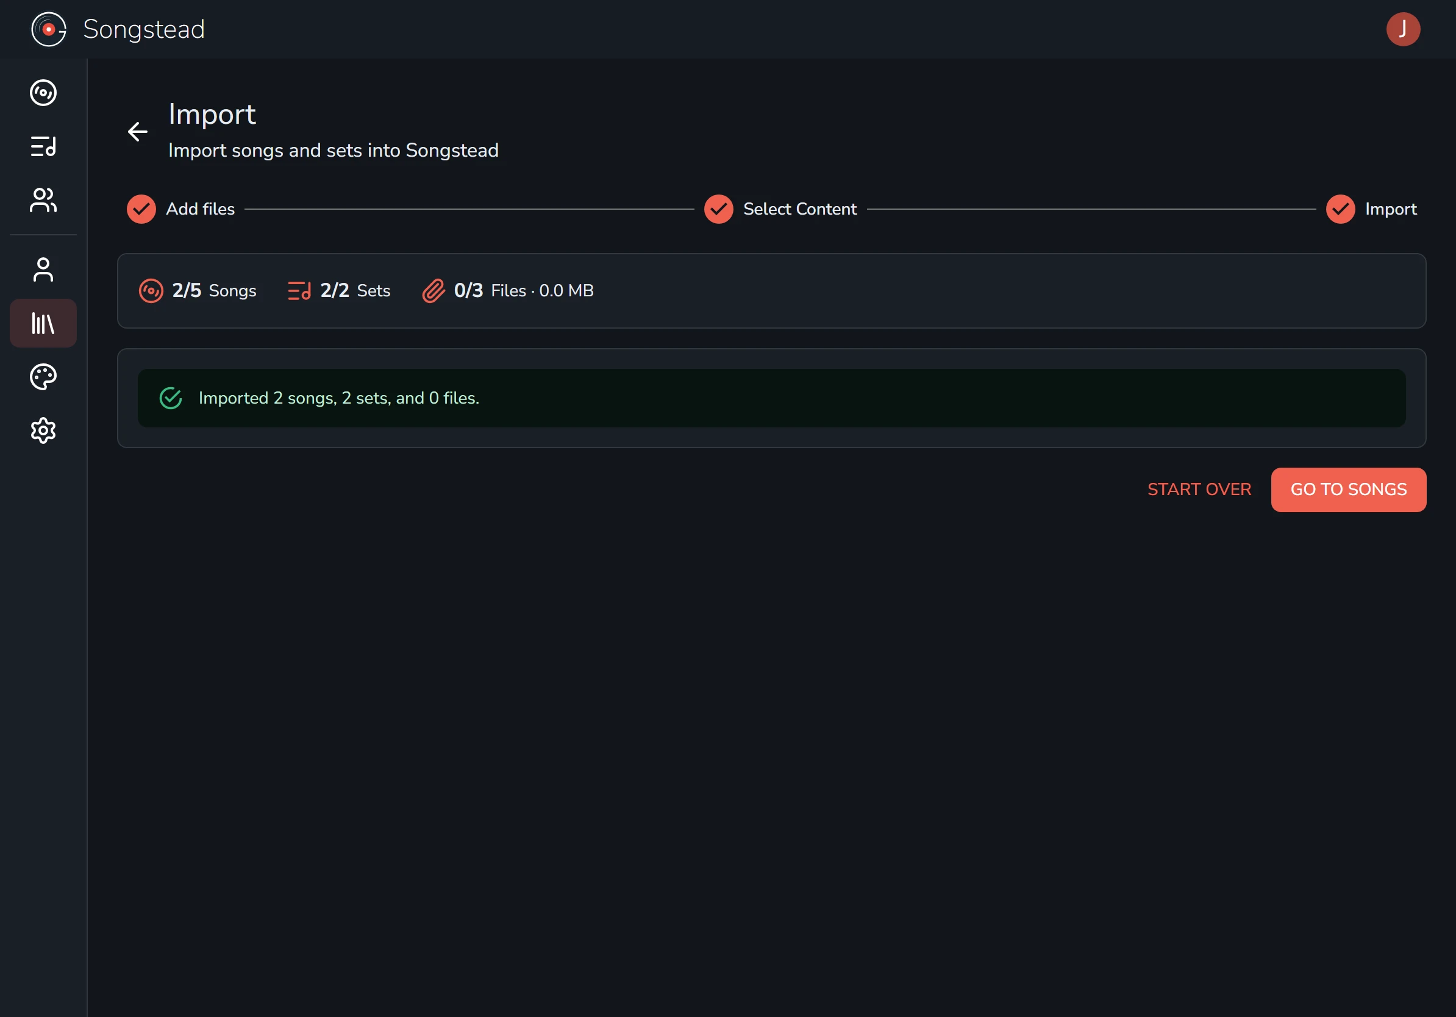Click the Import step checkmark
Image resolution: width=1456 pixels, height=1017 pixels.
point(1341,209)
